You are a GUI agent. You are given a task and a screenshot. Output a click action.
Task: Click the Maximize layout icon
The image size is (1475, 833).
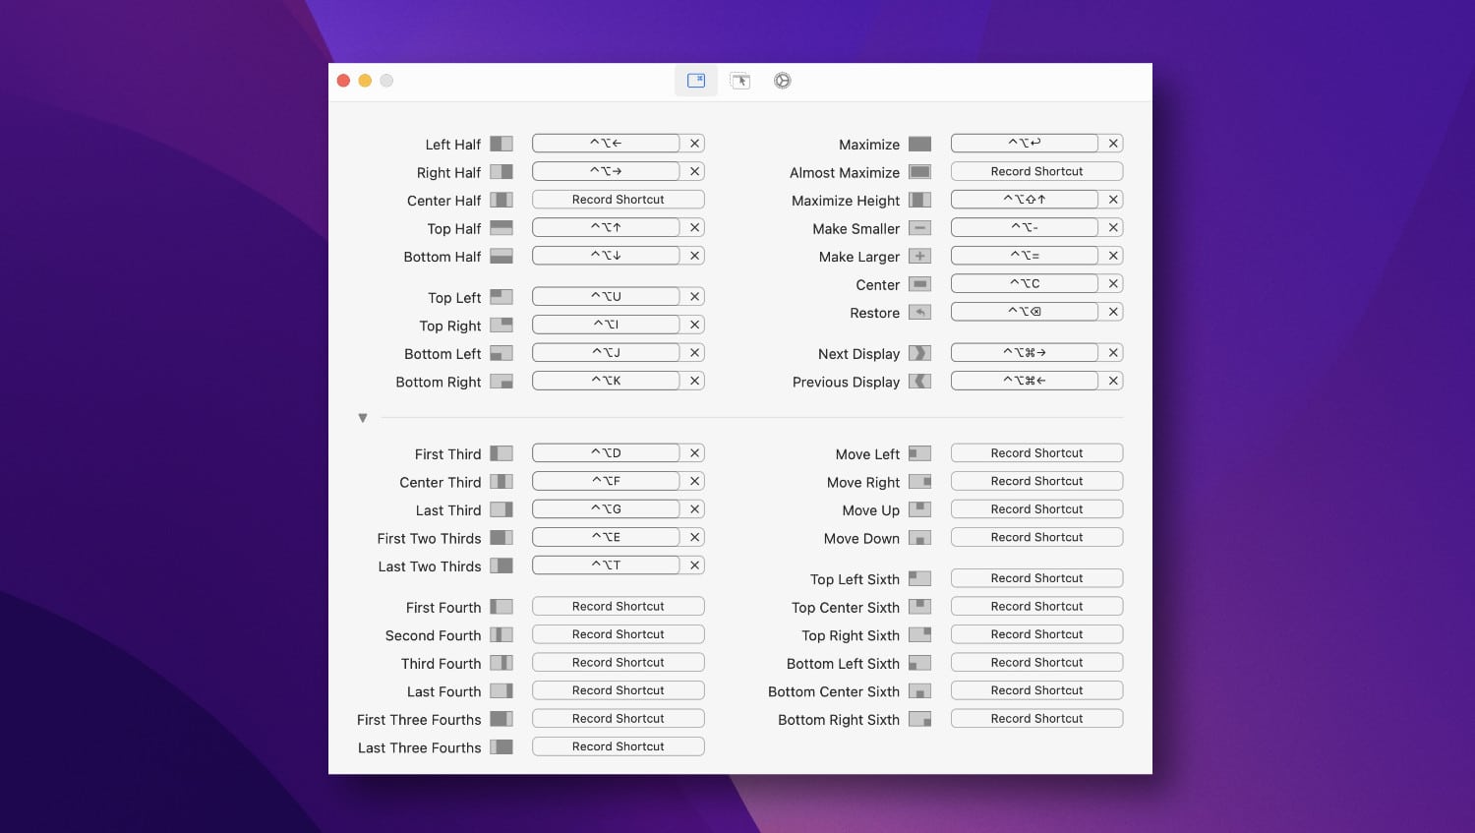pos(919,144)
